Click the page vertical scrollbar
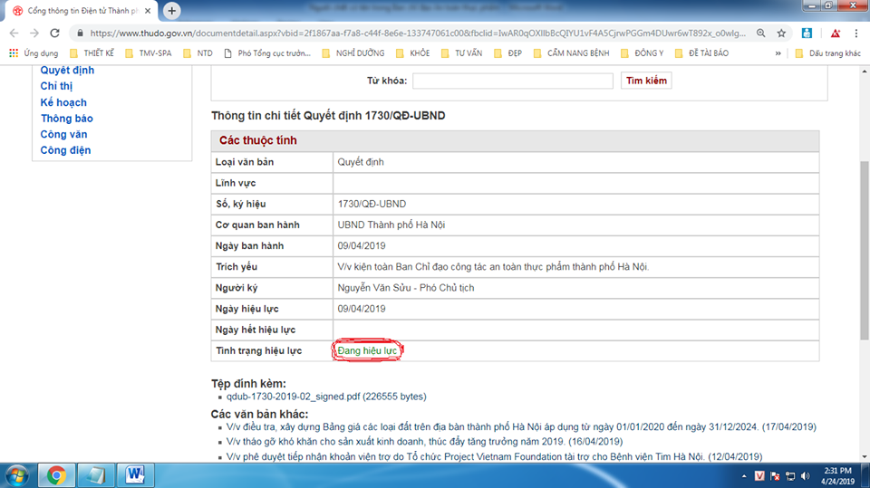The width and height of the screenshot is (870, 488). coord(865,250)
